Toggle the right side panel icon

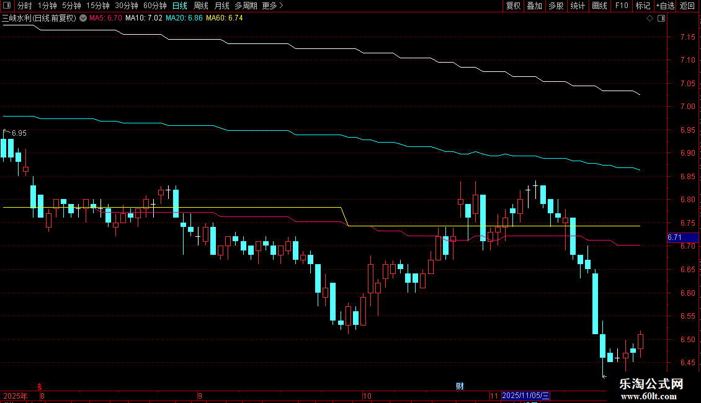coord(661,18)
